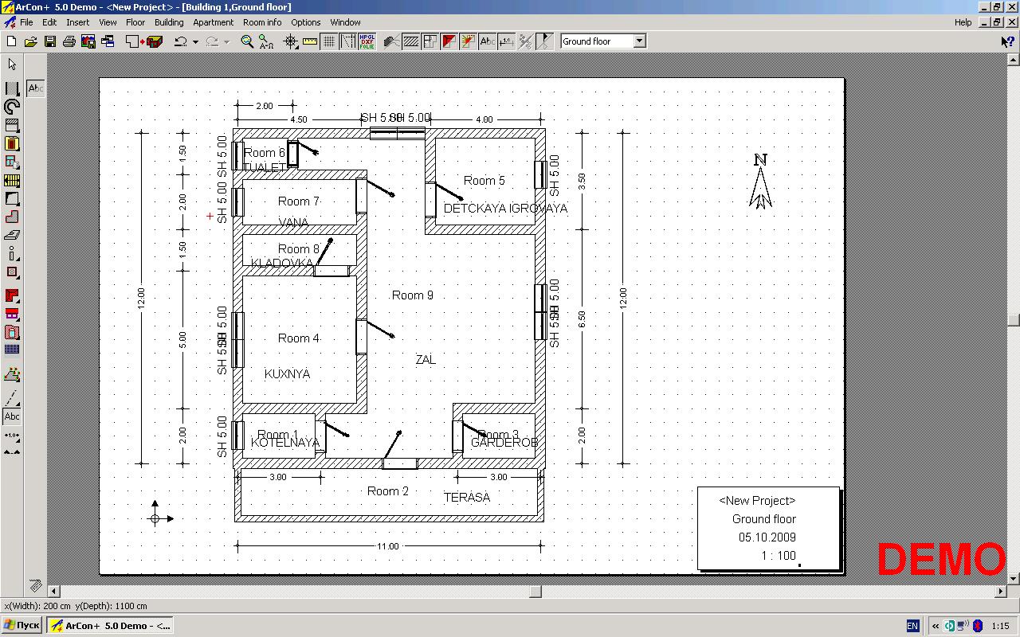Open the Help menu
1020x637 pixels.
click(963, 22)
